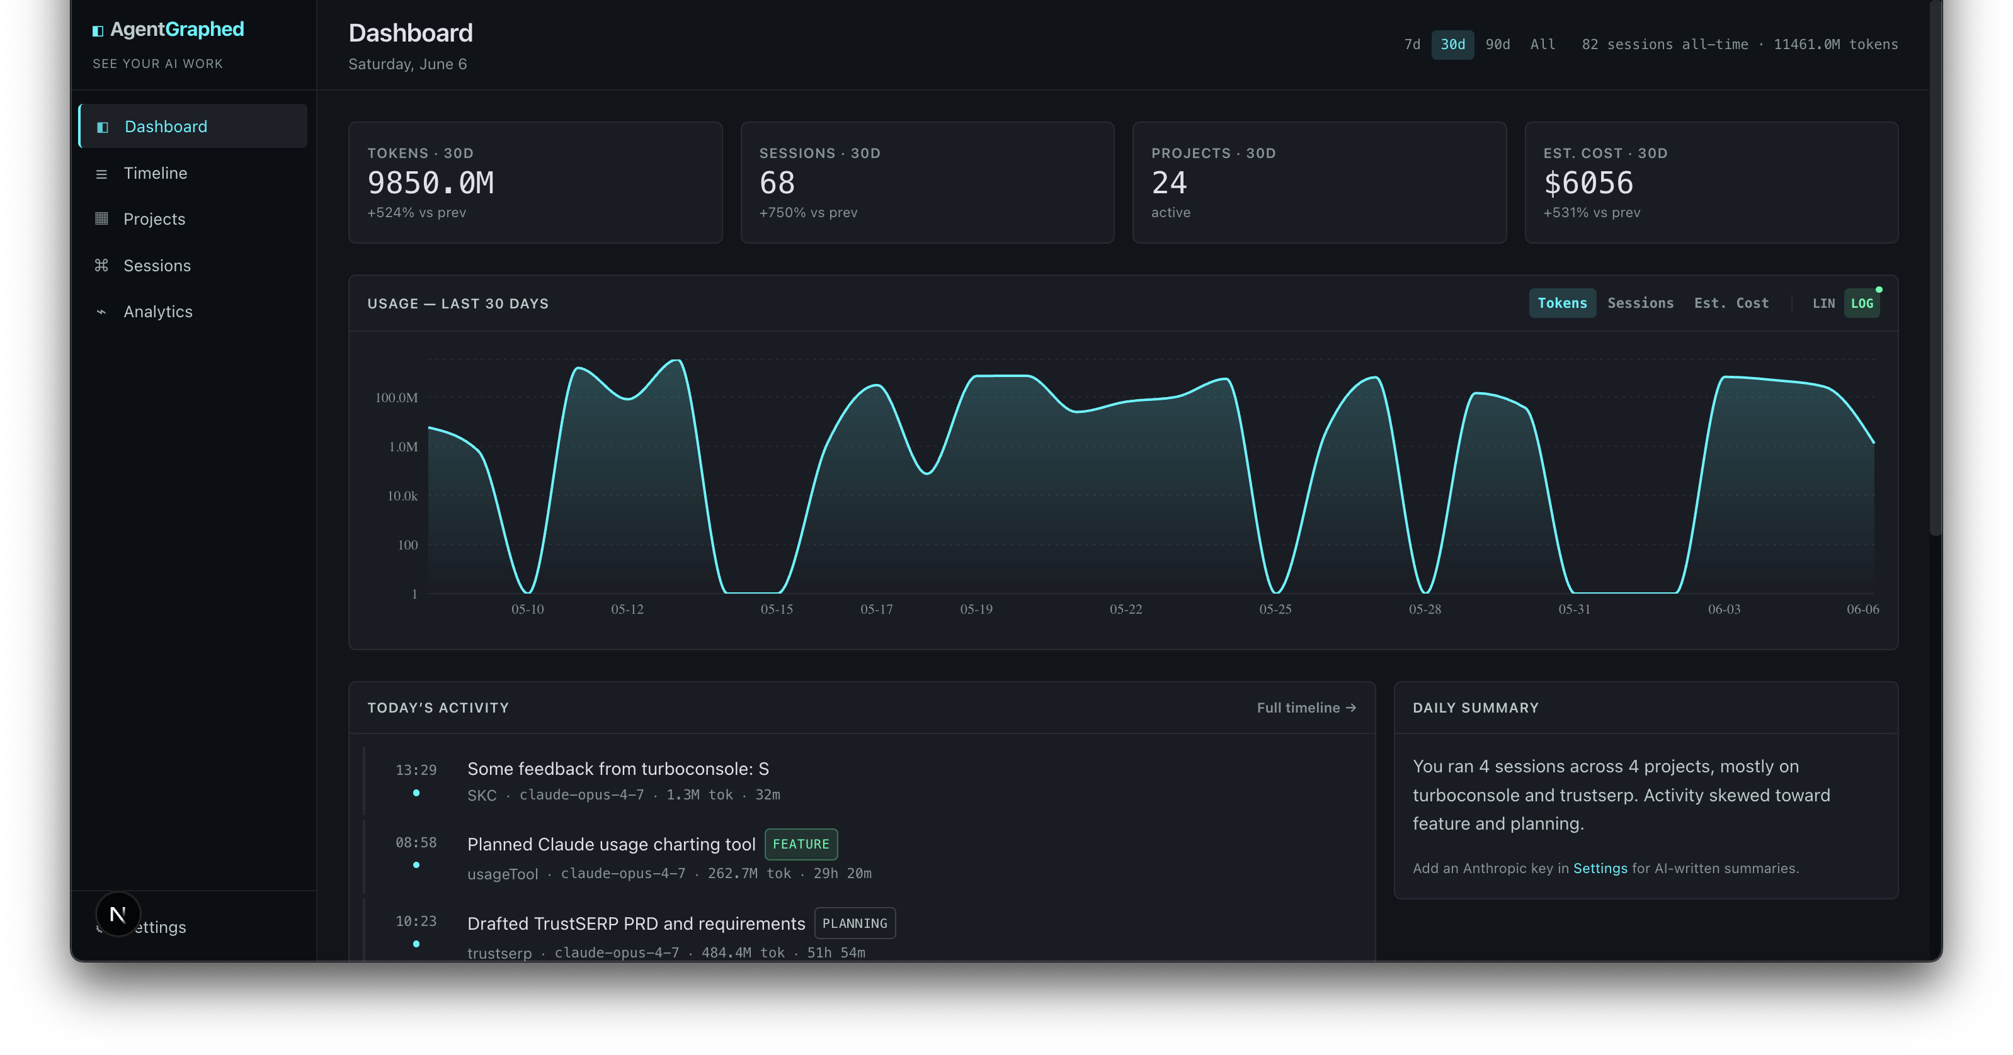Image resolution: width=2013 pixels, height=1055 pixels.
Task: Select the 7d time range
Action: [1411, 45]
